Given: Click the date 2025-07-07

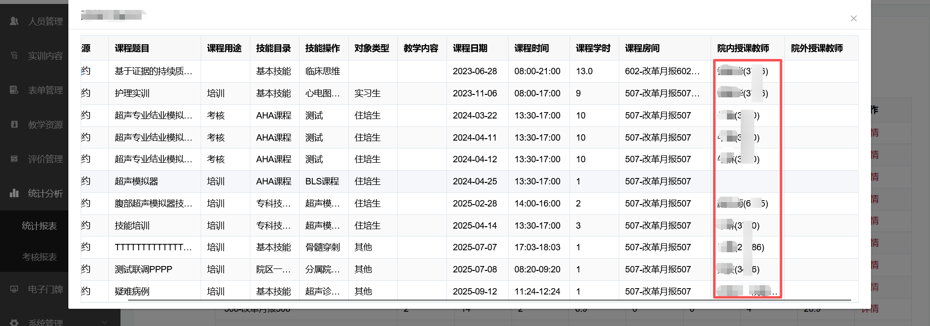Looking at the screenshot, I should [x=475, y=247].
